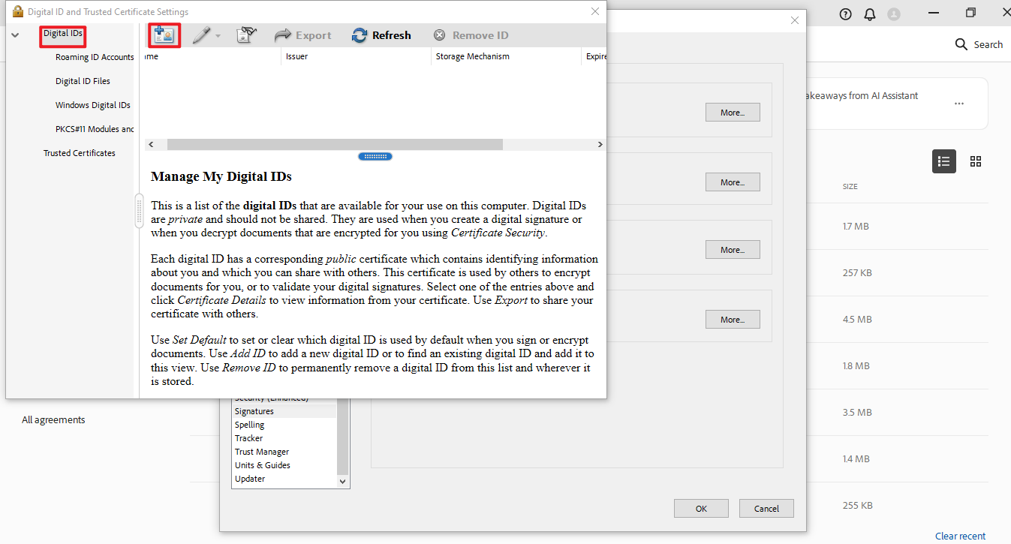Click the Search icon
1011x544 pixels.
(961, 44)
